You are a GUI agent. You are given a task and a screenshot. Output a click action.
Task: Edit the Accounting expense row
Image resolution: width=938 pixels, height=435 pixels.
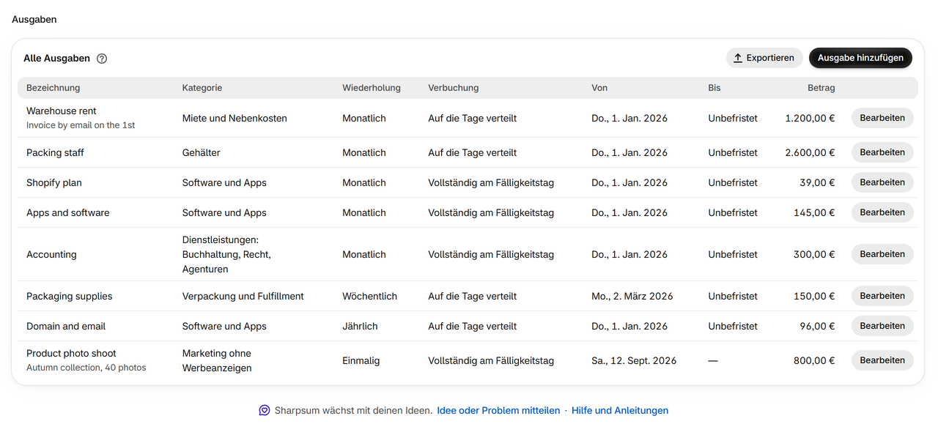pos(882,254)
